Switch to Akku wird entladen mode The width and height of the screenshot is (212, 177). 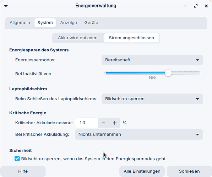click(x=78, y=38)
